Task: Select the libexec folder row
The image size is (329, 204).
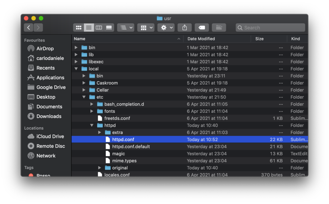Action: (x=190, y=62)
